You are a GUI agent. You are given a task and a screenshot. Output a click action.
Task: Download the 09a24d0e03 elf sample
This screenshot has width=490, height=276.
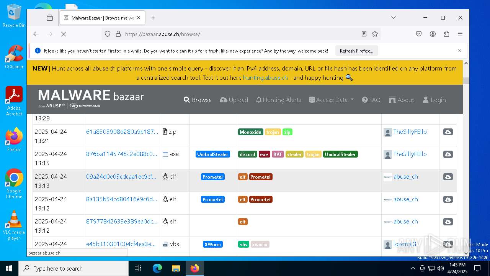pos(448,177)
